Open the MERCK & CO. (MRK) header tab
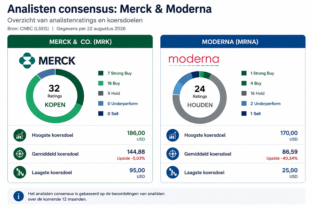Image resolution: width=313 pixels, height=208 pixels. pos(80,42)
